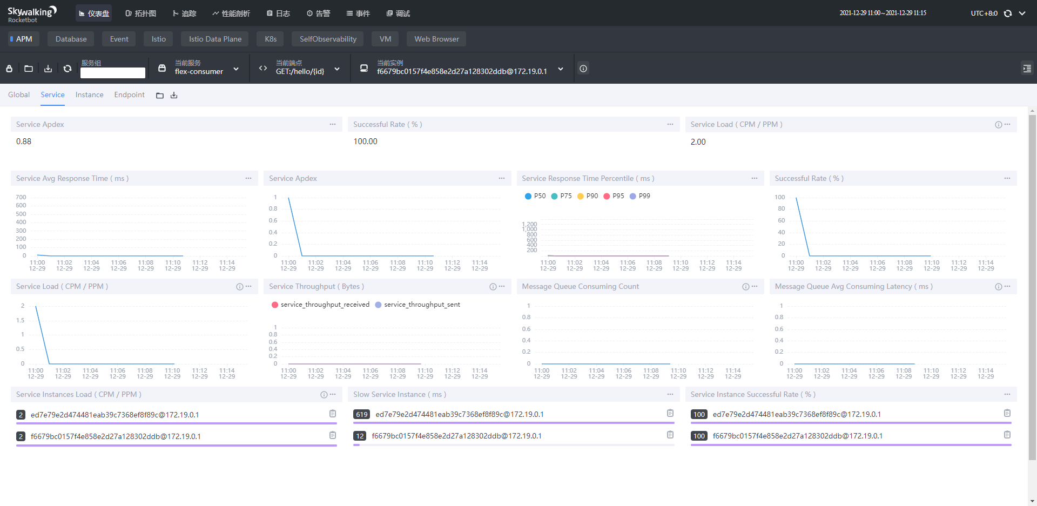Open the 告警 alarm menu
This screenshot has width=1037, height=506.
[x=318, y=14]
